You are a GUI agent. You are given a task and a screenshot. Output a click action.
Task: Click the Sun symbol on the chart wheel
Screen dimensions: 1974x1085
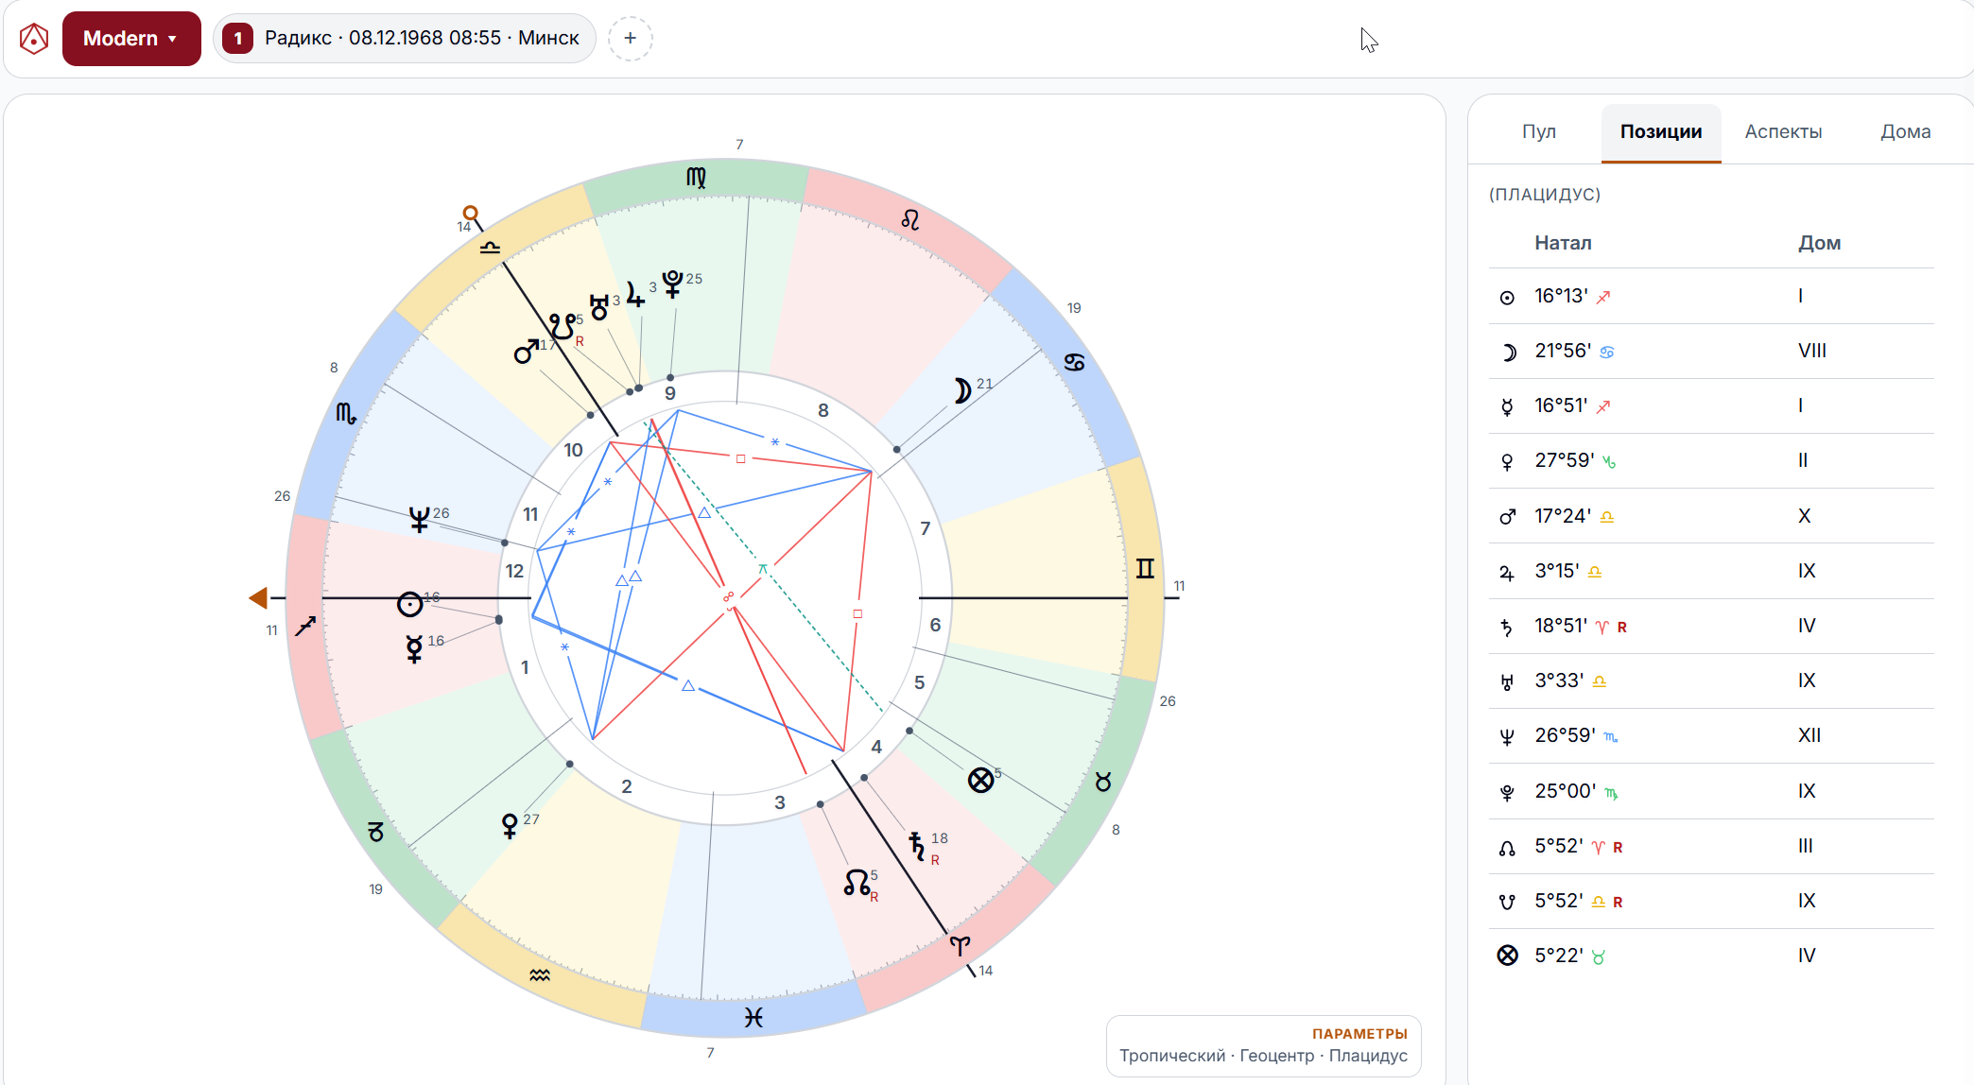point(409,604)
